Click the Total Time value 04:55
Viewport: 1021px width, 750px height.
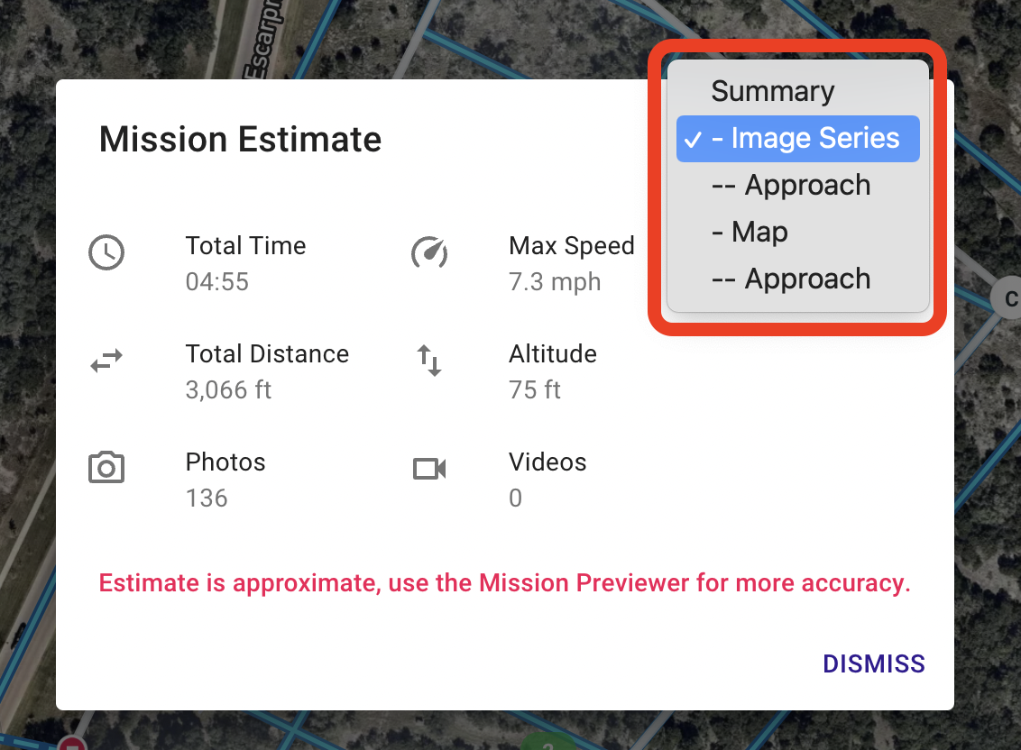216,282
